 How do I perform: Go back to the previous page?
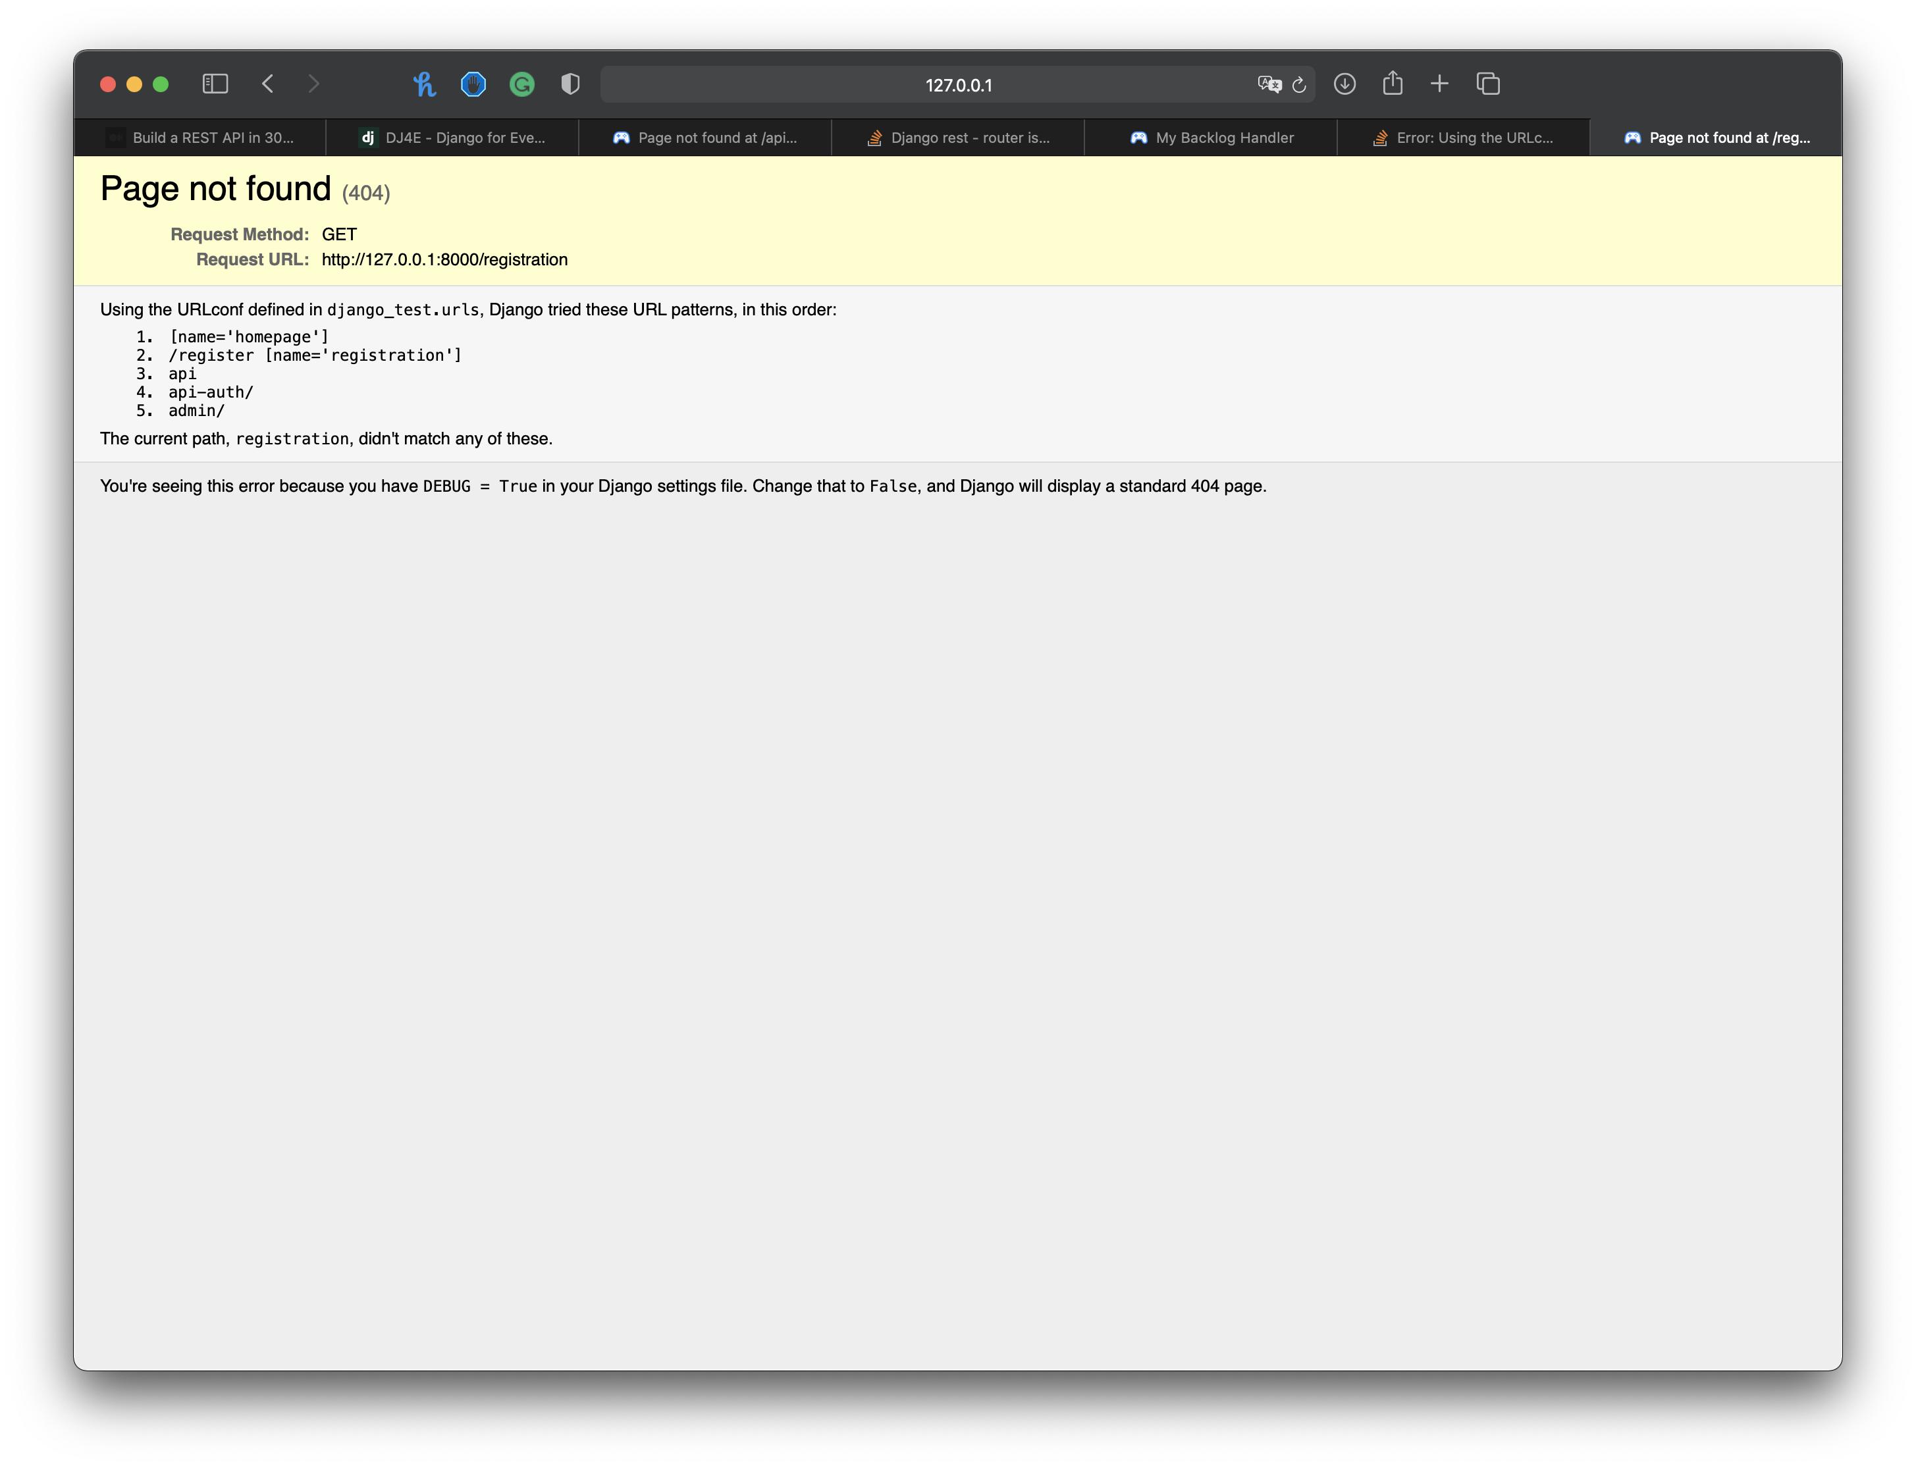[x=269, y=84]
